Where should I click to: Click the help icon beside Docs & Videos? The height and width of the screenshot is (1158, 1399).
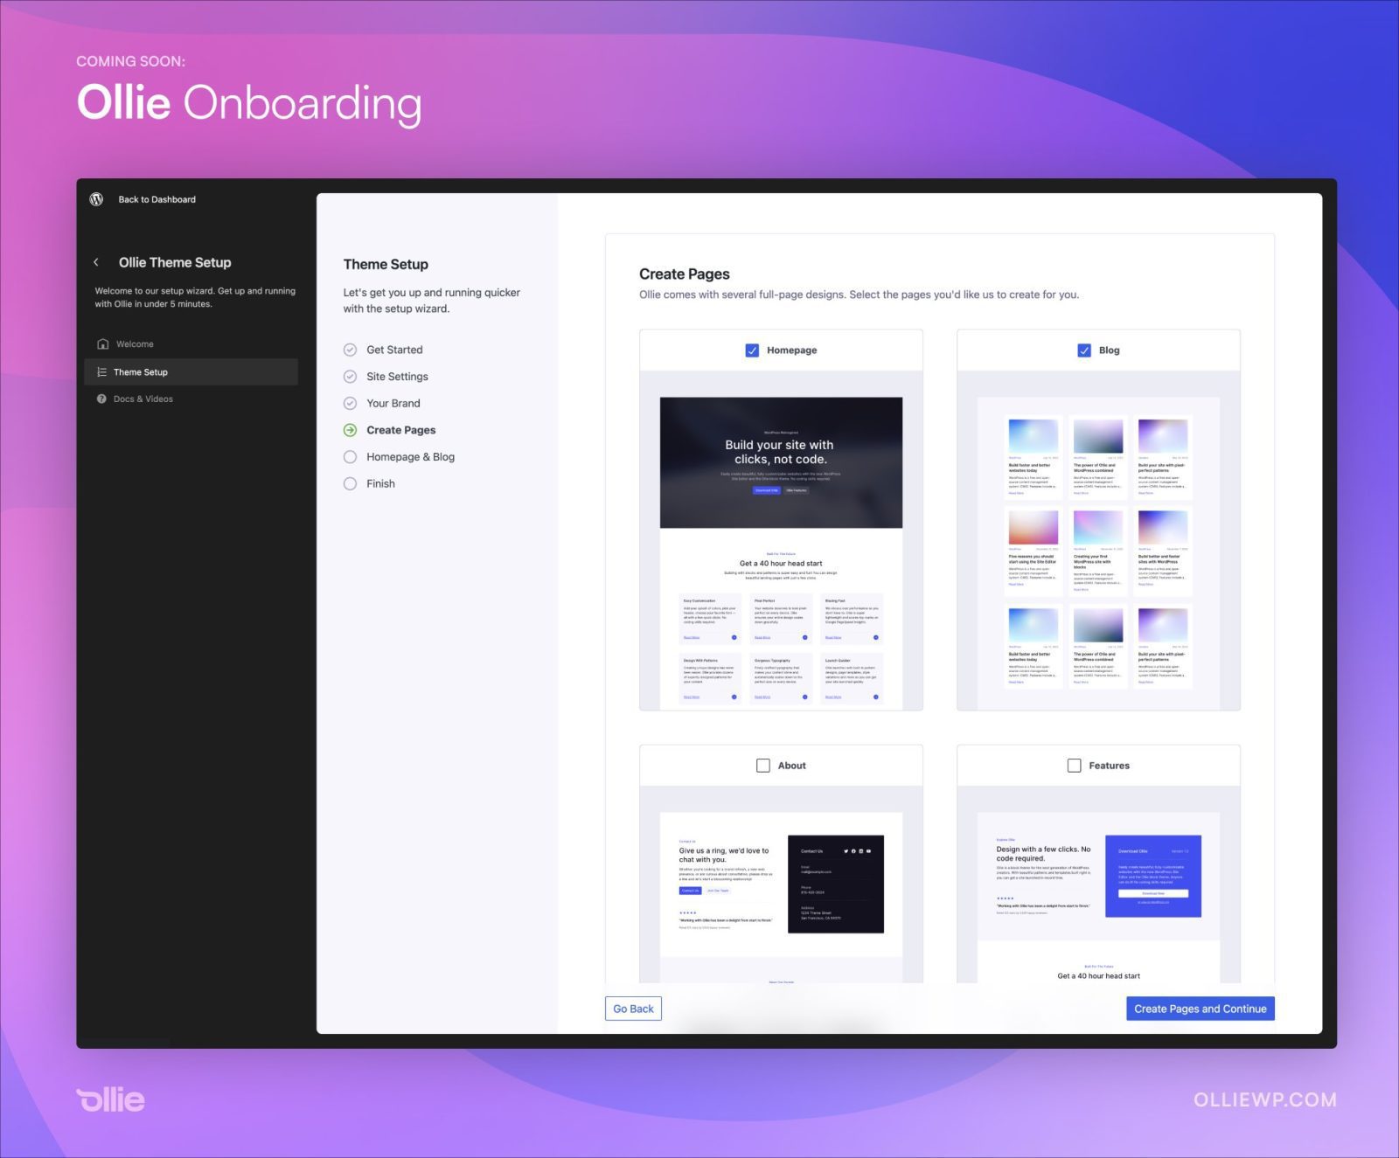(x=101, y=399)
